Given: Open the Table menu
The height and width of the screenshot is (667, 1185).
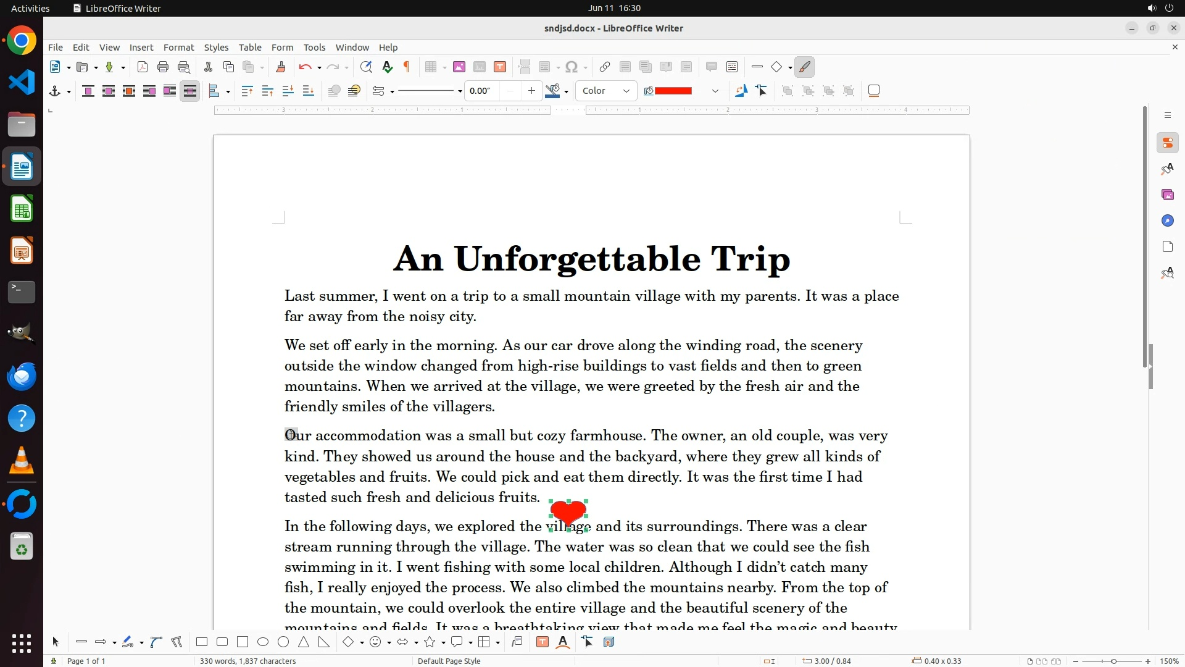Looking at the screenshot, I should click(x=250, y=48).
